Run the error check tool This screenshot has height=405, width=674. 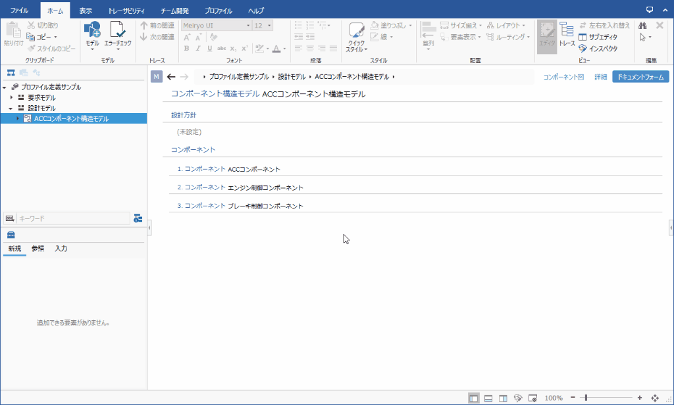coord(118,34)
